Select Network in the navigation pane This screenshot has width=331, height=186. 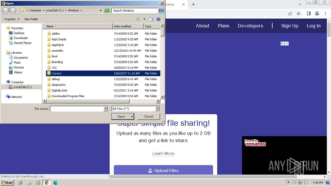pos(17,97)
